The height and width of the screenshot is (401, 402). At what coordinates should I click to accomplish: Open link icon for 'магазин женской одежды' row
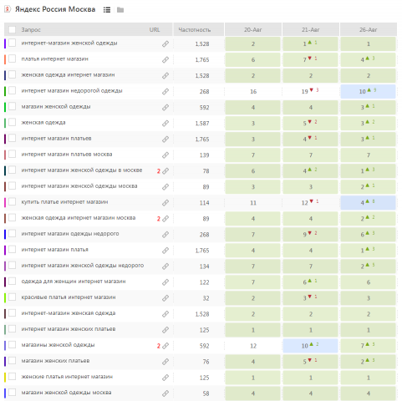click(165, 107)
